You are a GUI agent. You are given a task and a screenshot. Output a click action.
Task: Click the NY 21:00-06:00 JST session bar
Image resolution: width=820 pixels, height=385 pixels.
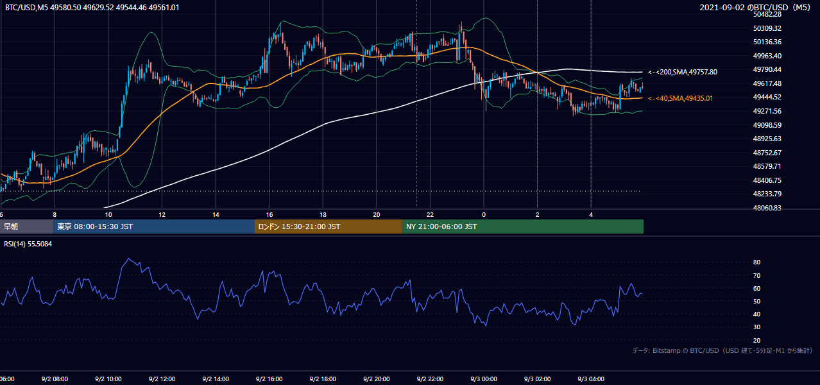523,227
